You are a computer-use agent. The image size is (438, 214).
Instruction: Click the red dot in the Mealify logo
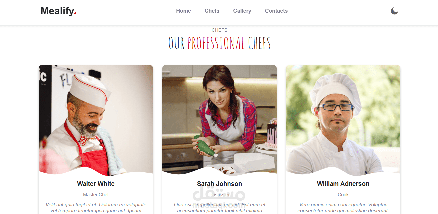tap(76, 14)
